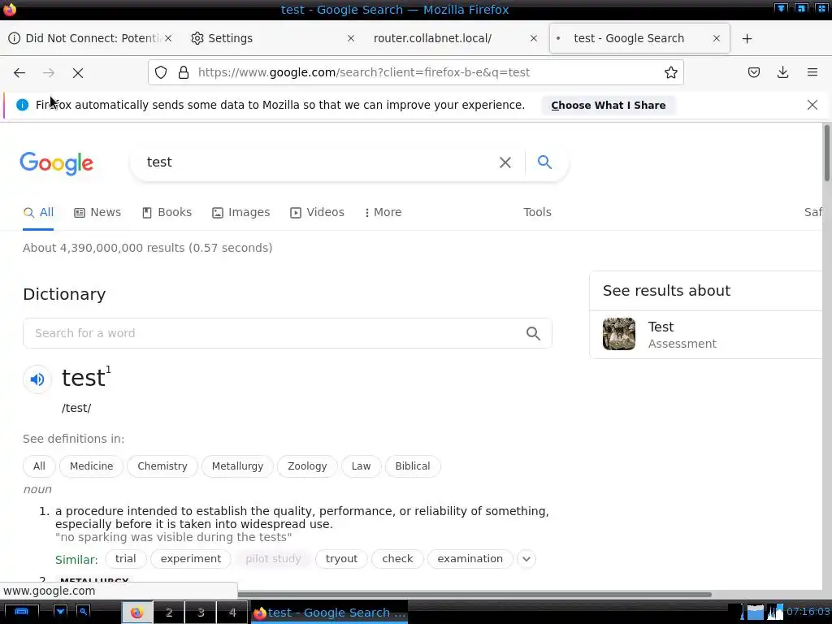The height and width of the screenshot is (624, 832).
Task: Open the Downloads panel
Action: (x=782, y=72)
